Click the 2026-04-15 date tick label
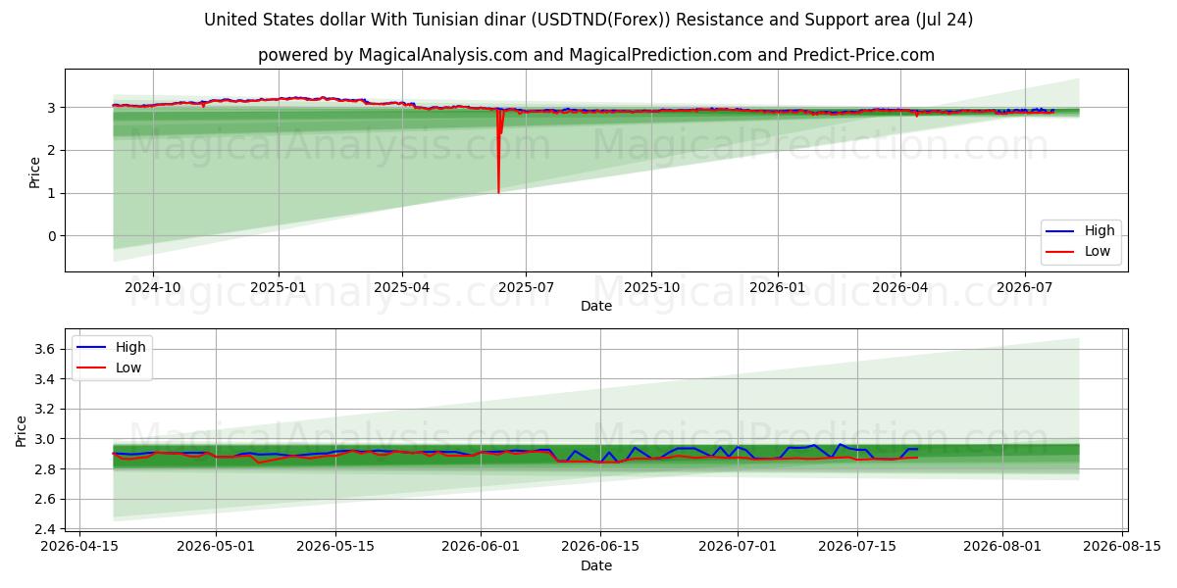Viewport: 1177px width, 588px height. click(x=79, y=548)
